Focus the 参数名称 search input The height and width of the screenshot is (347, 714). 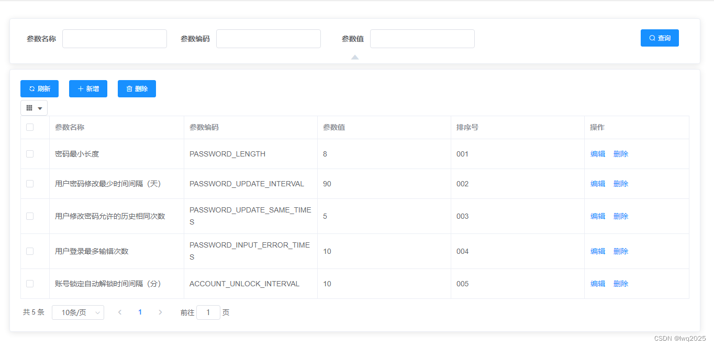[115, 39]
